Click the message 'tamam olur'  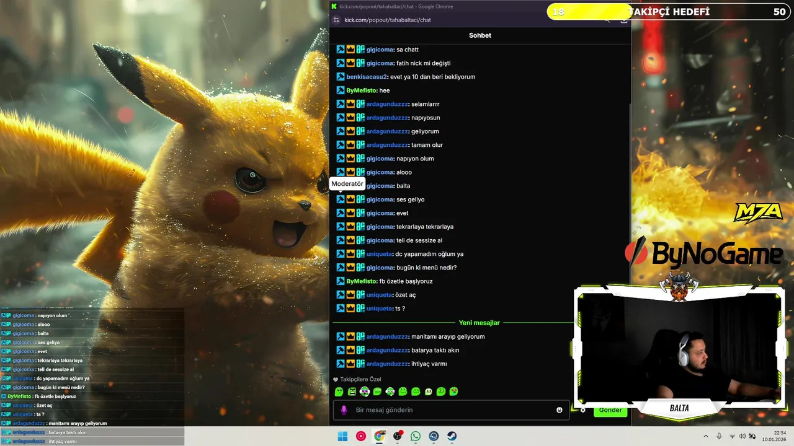(427, 145)
